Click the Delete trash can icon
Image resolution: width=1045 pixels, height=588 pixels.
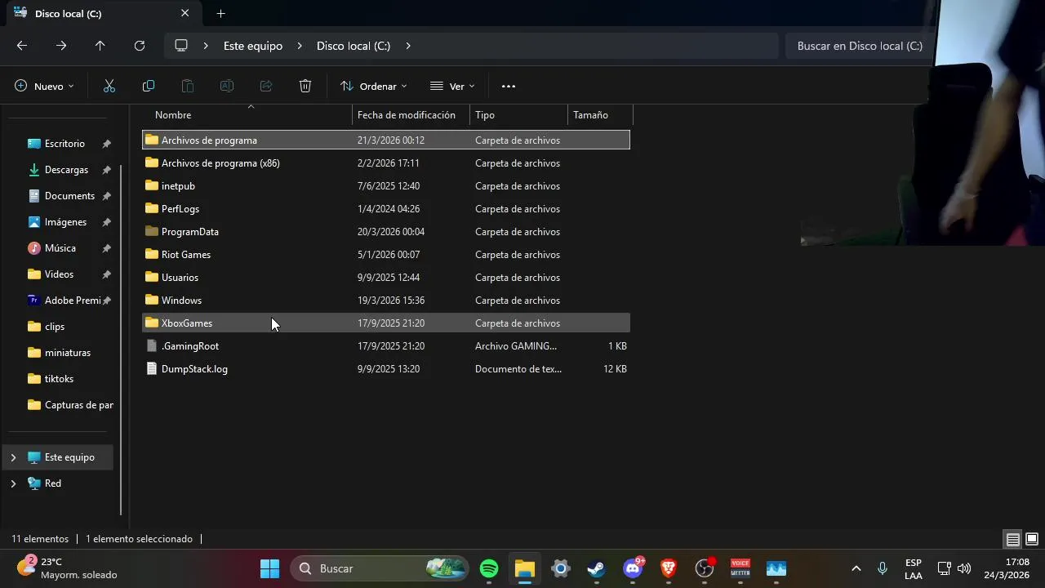pos(305,86)
